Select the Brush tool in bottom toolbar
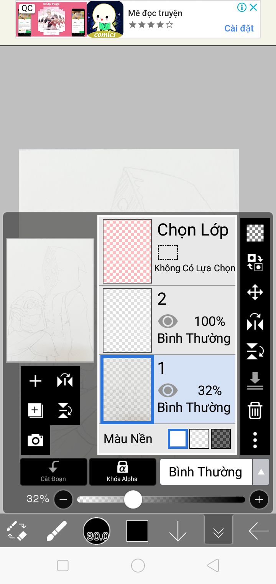The height and width of the screenshot is (584, 276). coord(56,531)
